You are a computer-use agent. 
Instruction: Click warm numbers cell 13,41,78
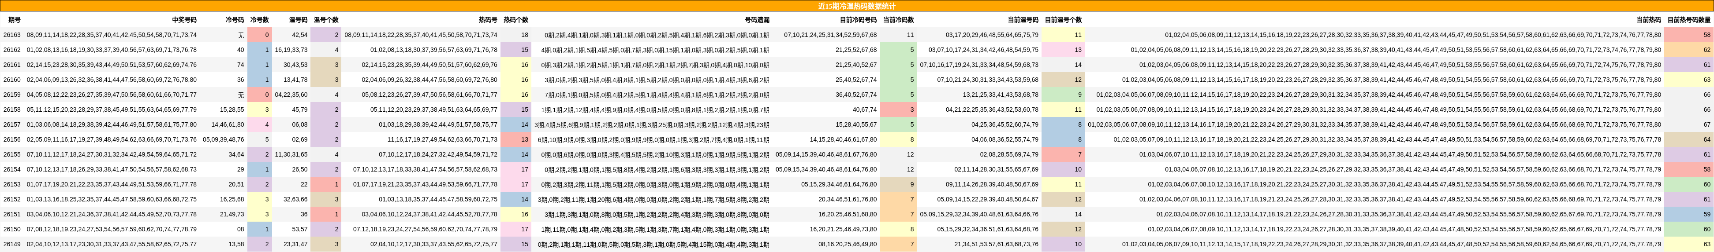(x=296, y=80)
